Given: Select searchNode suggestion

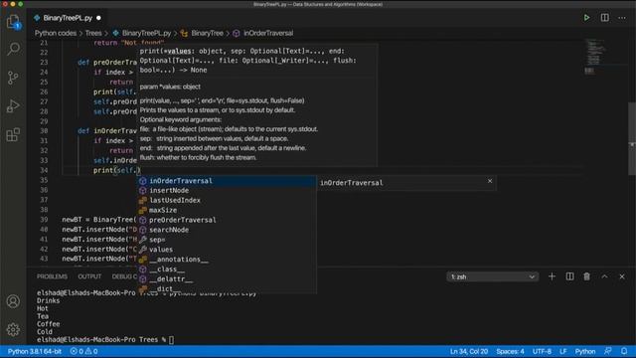Looking at the screenshot, I should click(x=228, y=230).
